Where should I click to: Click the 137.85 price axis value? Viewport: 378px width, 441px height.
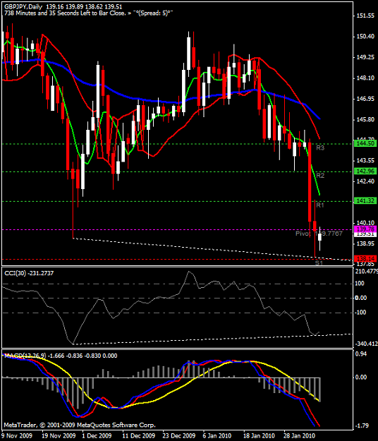(x=365, y=264)
